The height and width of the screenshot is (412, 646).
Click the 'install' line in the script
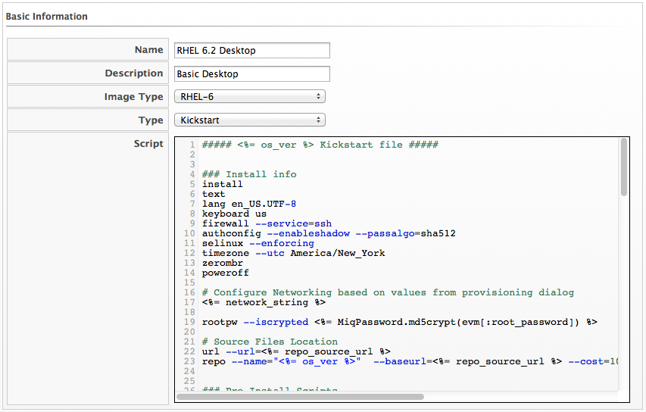(x=222, y=184)
